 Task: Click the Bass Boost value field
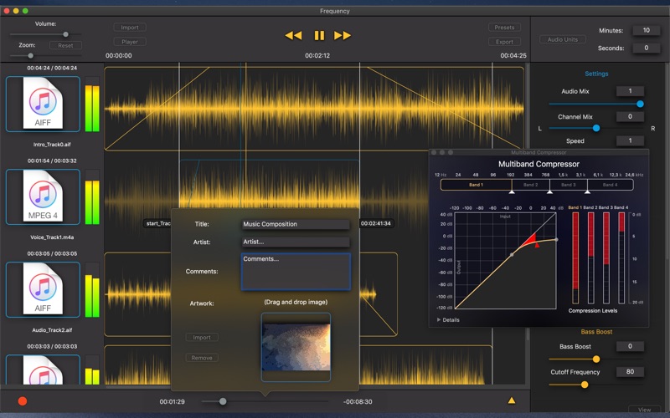630,346
